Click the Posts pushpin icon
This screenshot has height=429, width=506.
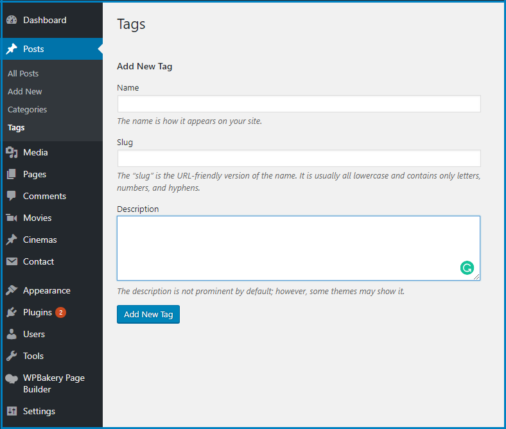point(12,49)
